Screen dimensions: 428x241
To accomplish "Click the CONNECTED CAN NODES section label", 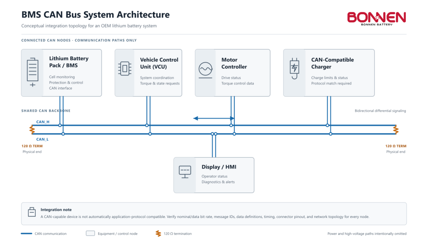I will click(x=79, y=40).
